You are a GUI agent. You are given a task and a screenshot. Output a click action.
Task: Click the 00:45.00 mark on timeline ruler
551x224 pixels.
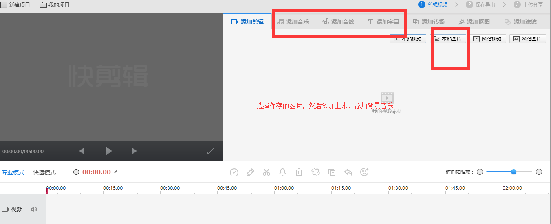point(227,188)
